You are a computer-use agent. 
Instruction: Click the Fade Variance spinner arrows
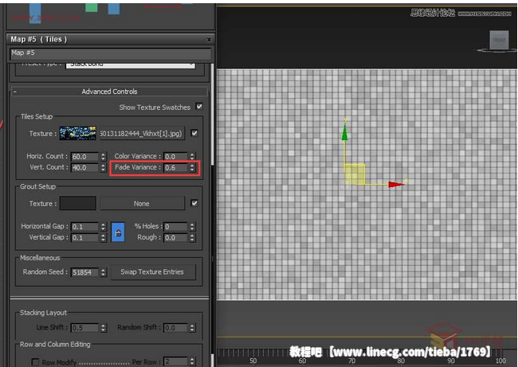coord(192,168)
